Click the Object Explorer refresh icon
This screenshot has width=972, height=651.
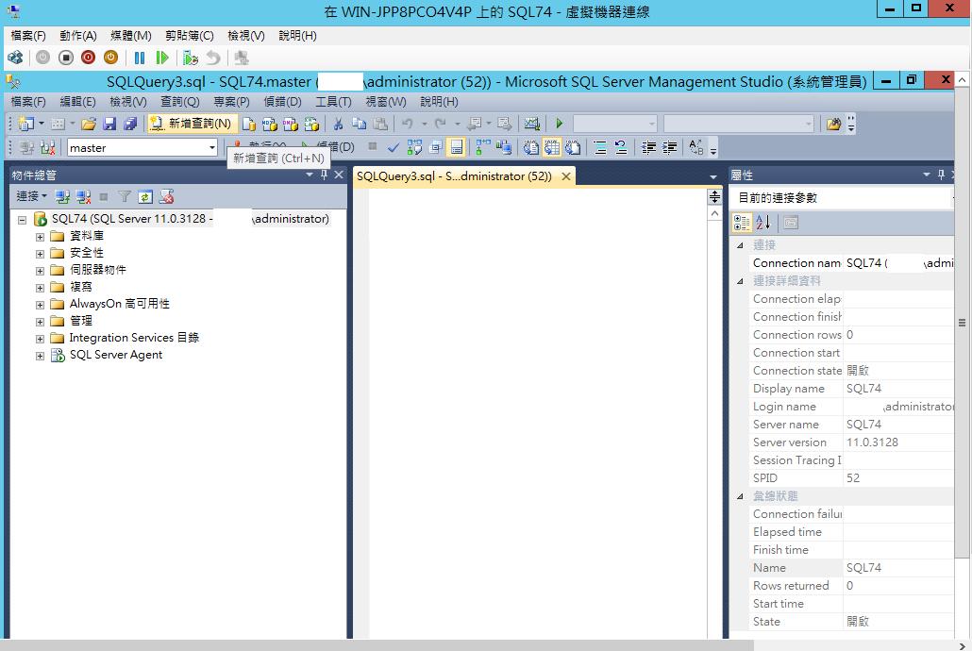[x=145, y=197]
